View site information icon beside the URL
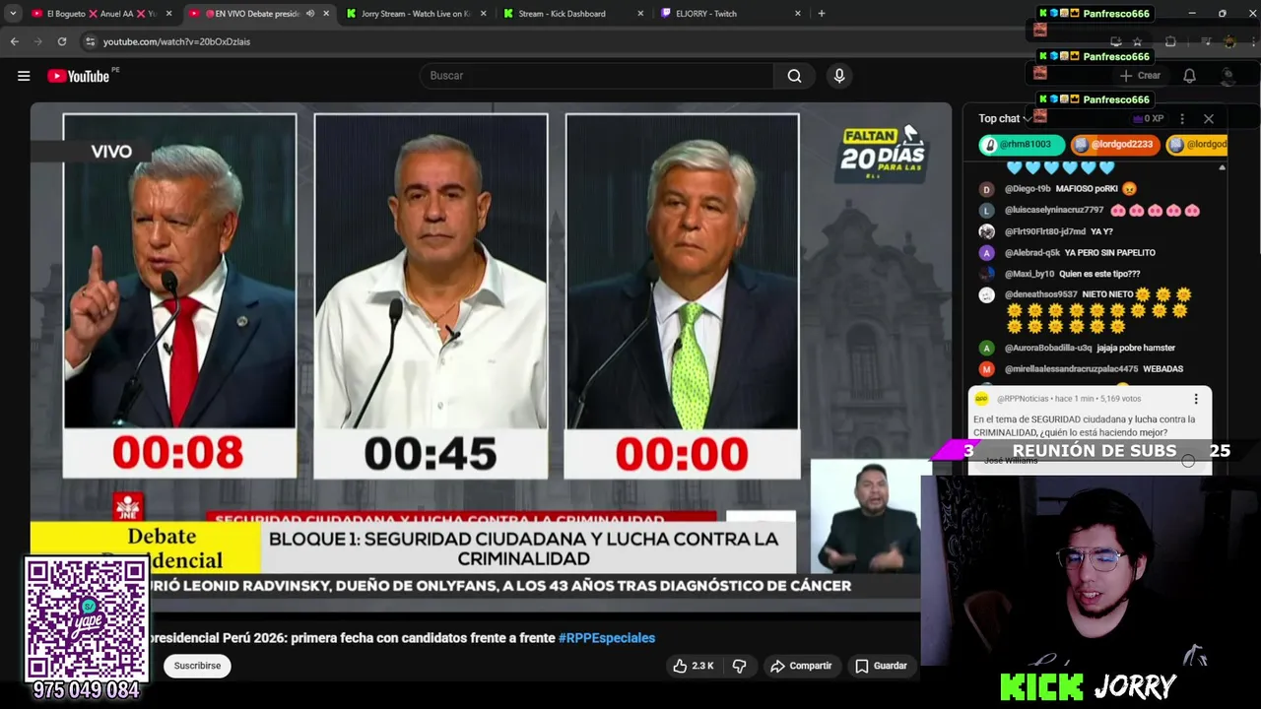1261x709 pixels. click(x=90, y=41)
